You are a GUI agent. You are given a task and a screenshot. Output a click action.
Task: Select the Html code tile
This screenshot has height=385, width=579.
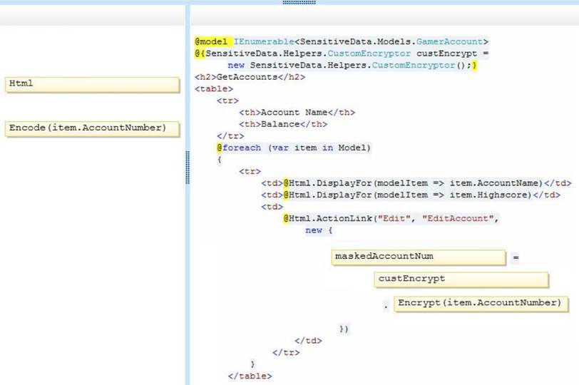(x=92, y=85)
